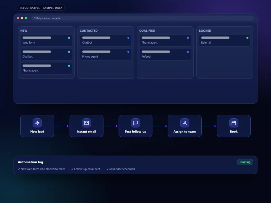Click the Reminder scheduled log entry
Screen dimensions: 271x203
click(121, 169)
